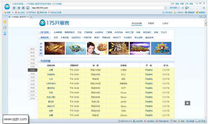208x124 pixels.
Task: Click the speed slider plus icon
Action: 204,8
